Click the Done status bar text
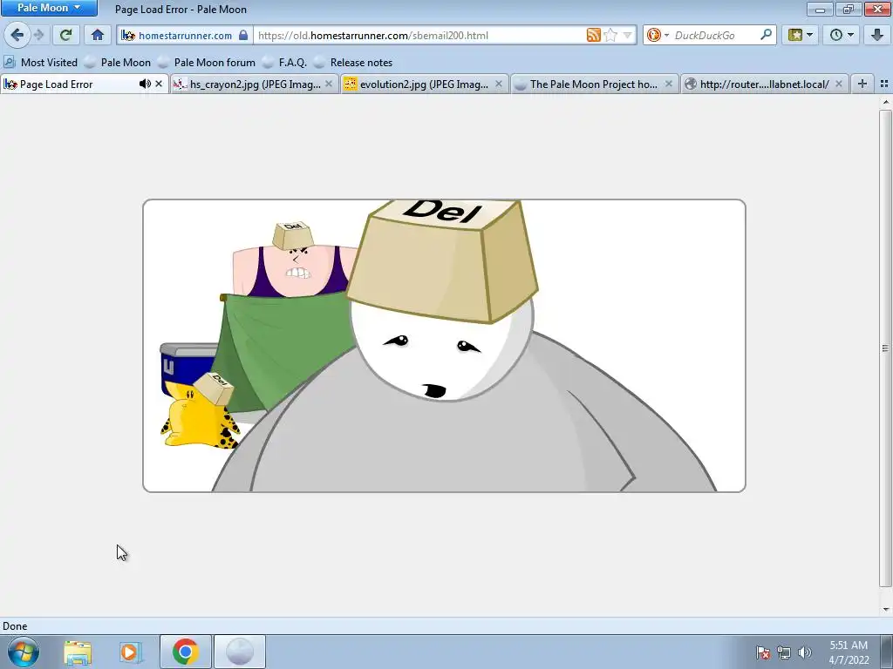This screenshot has height=669, width=893. click(15, 625)
